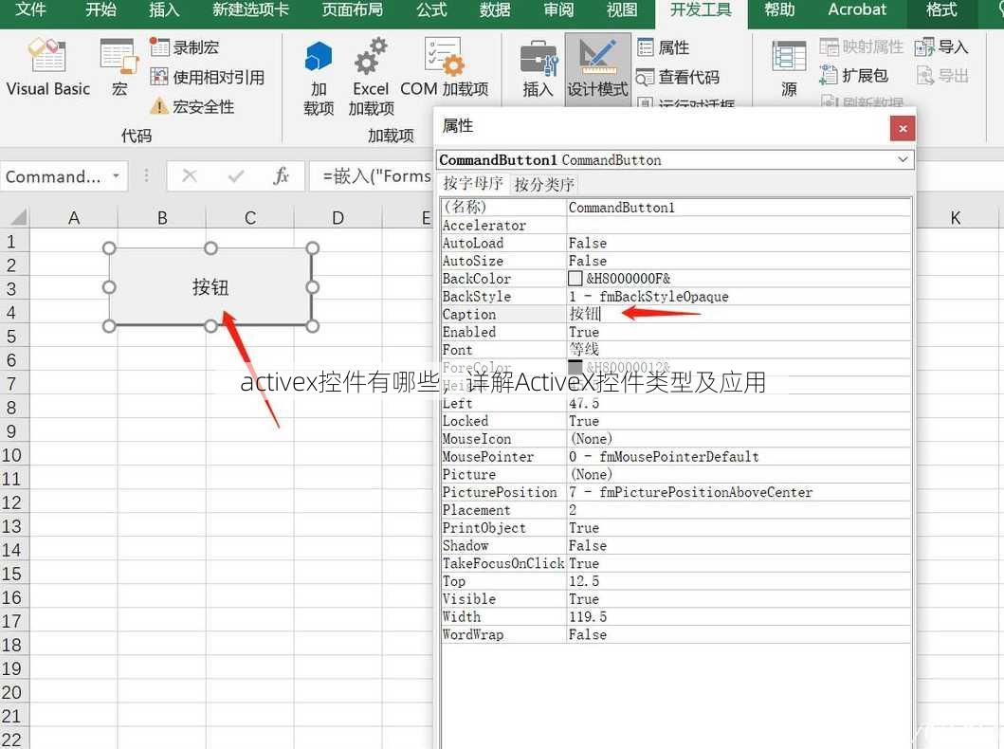This screenshot has width=1004, height=749.
Task: Expand the CommandButton1 object dropdown
Action: click(903, 159)
